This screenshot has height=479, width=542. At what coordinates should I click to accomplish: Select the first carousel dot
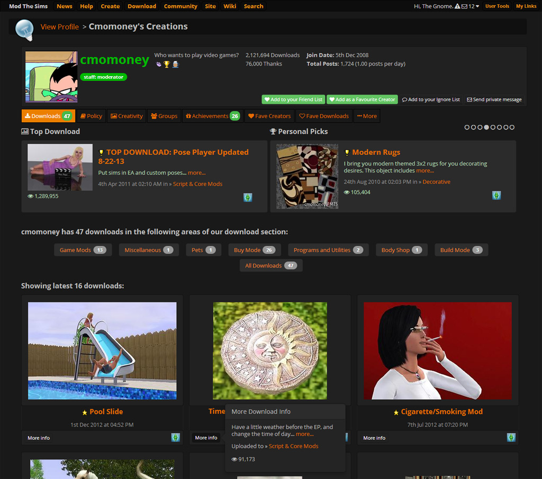467,127
